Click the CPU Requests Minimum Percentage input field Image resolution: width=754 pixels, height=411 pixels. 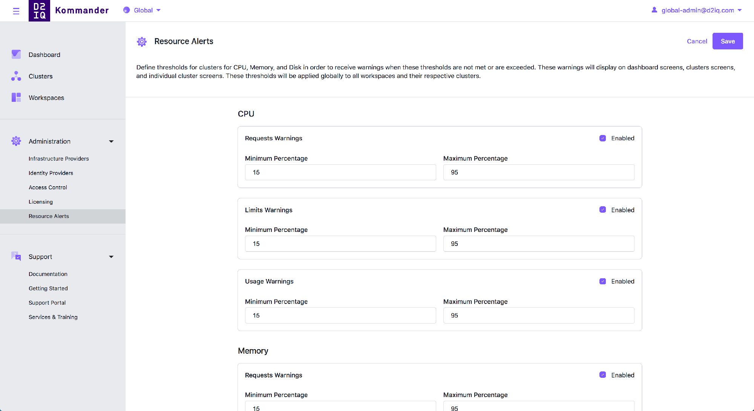(x=340, y=172)
